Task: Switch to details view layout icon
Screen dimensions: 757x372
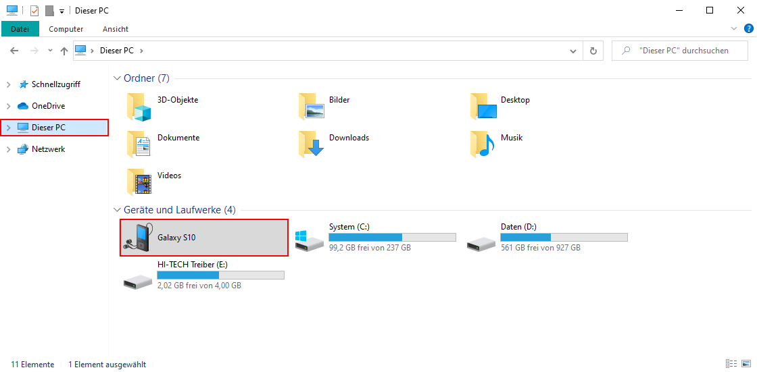Action: point(731,364)
